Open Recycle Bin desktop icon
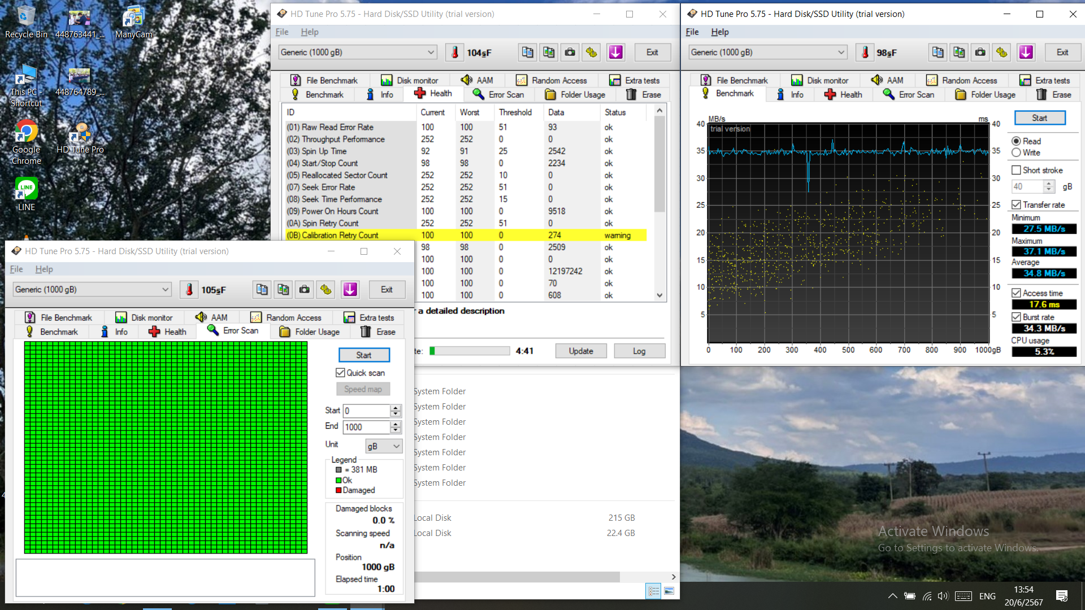 click(x=26, y=21)
